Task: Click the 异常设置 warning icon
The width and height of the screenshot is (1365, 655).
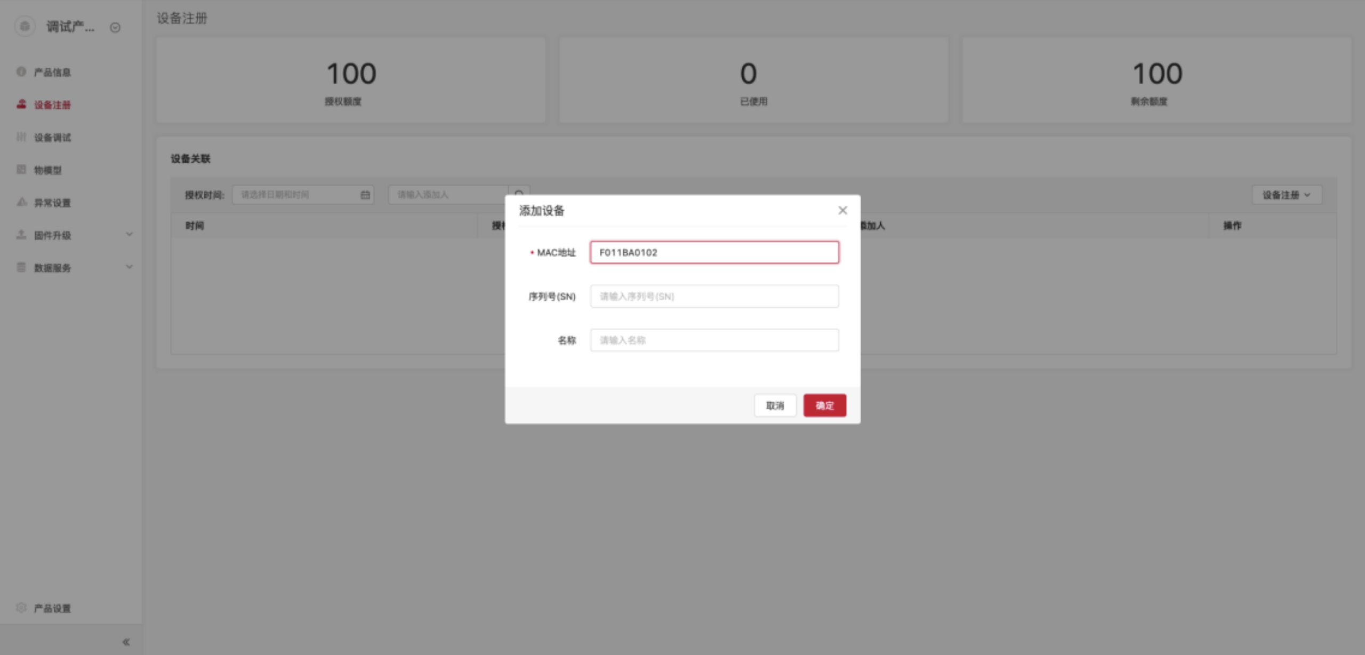Action: (21, 202)
